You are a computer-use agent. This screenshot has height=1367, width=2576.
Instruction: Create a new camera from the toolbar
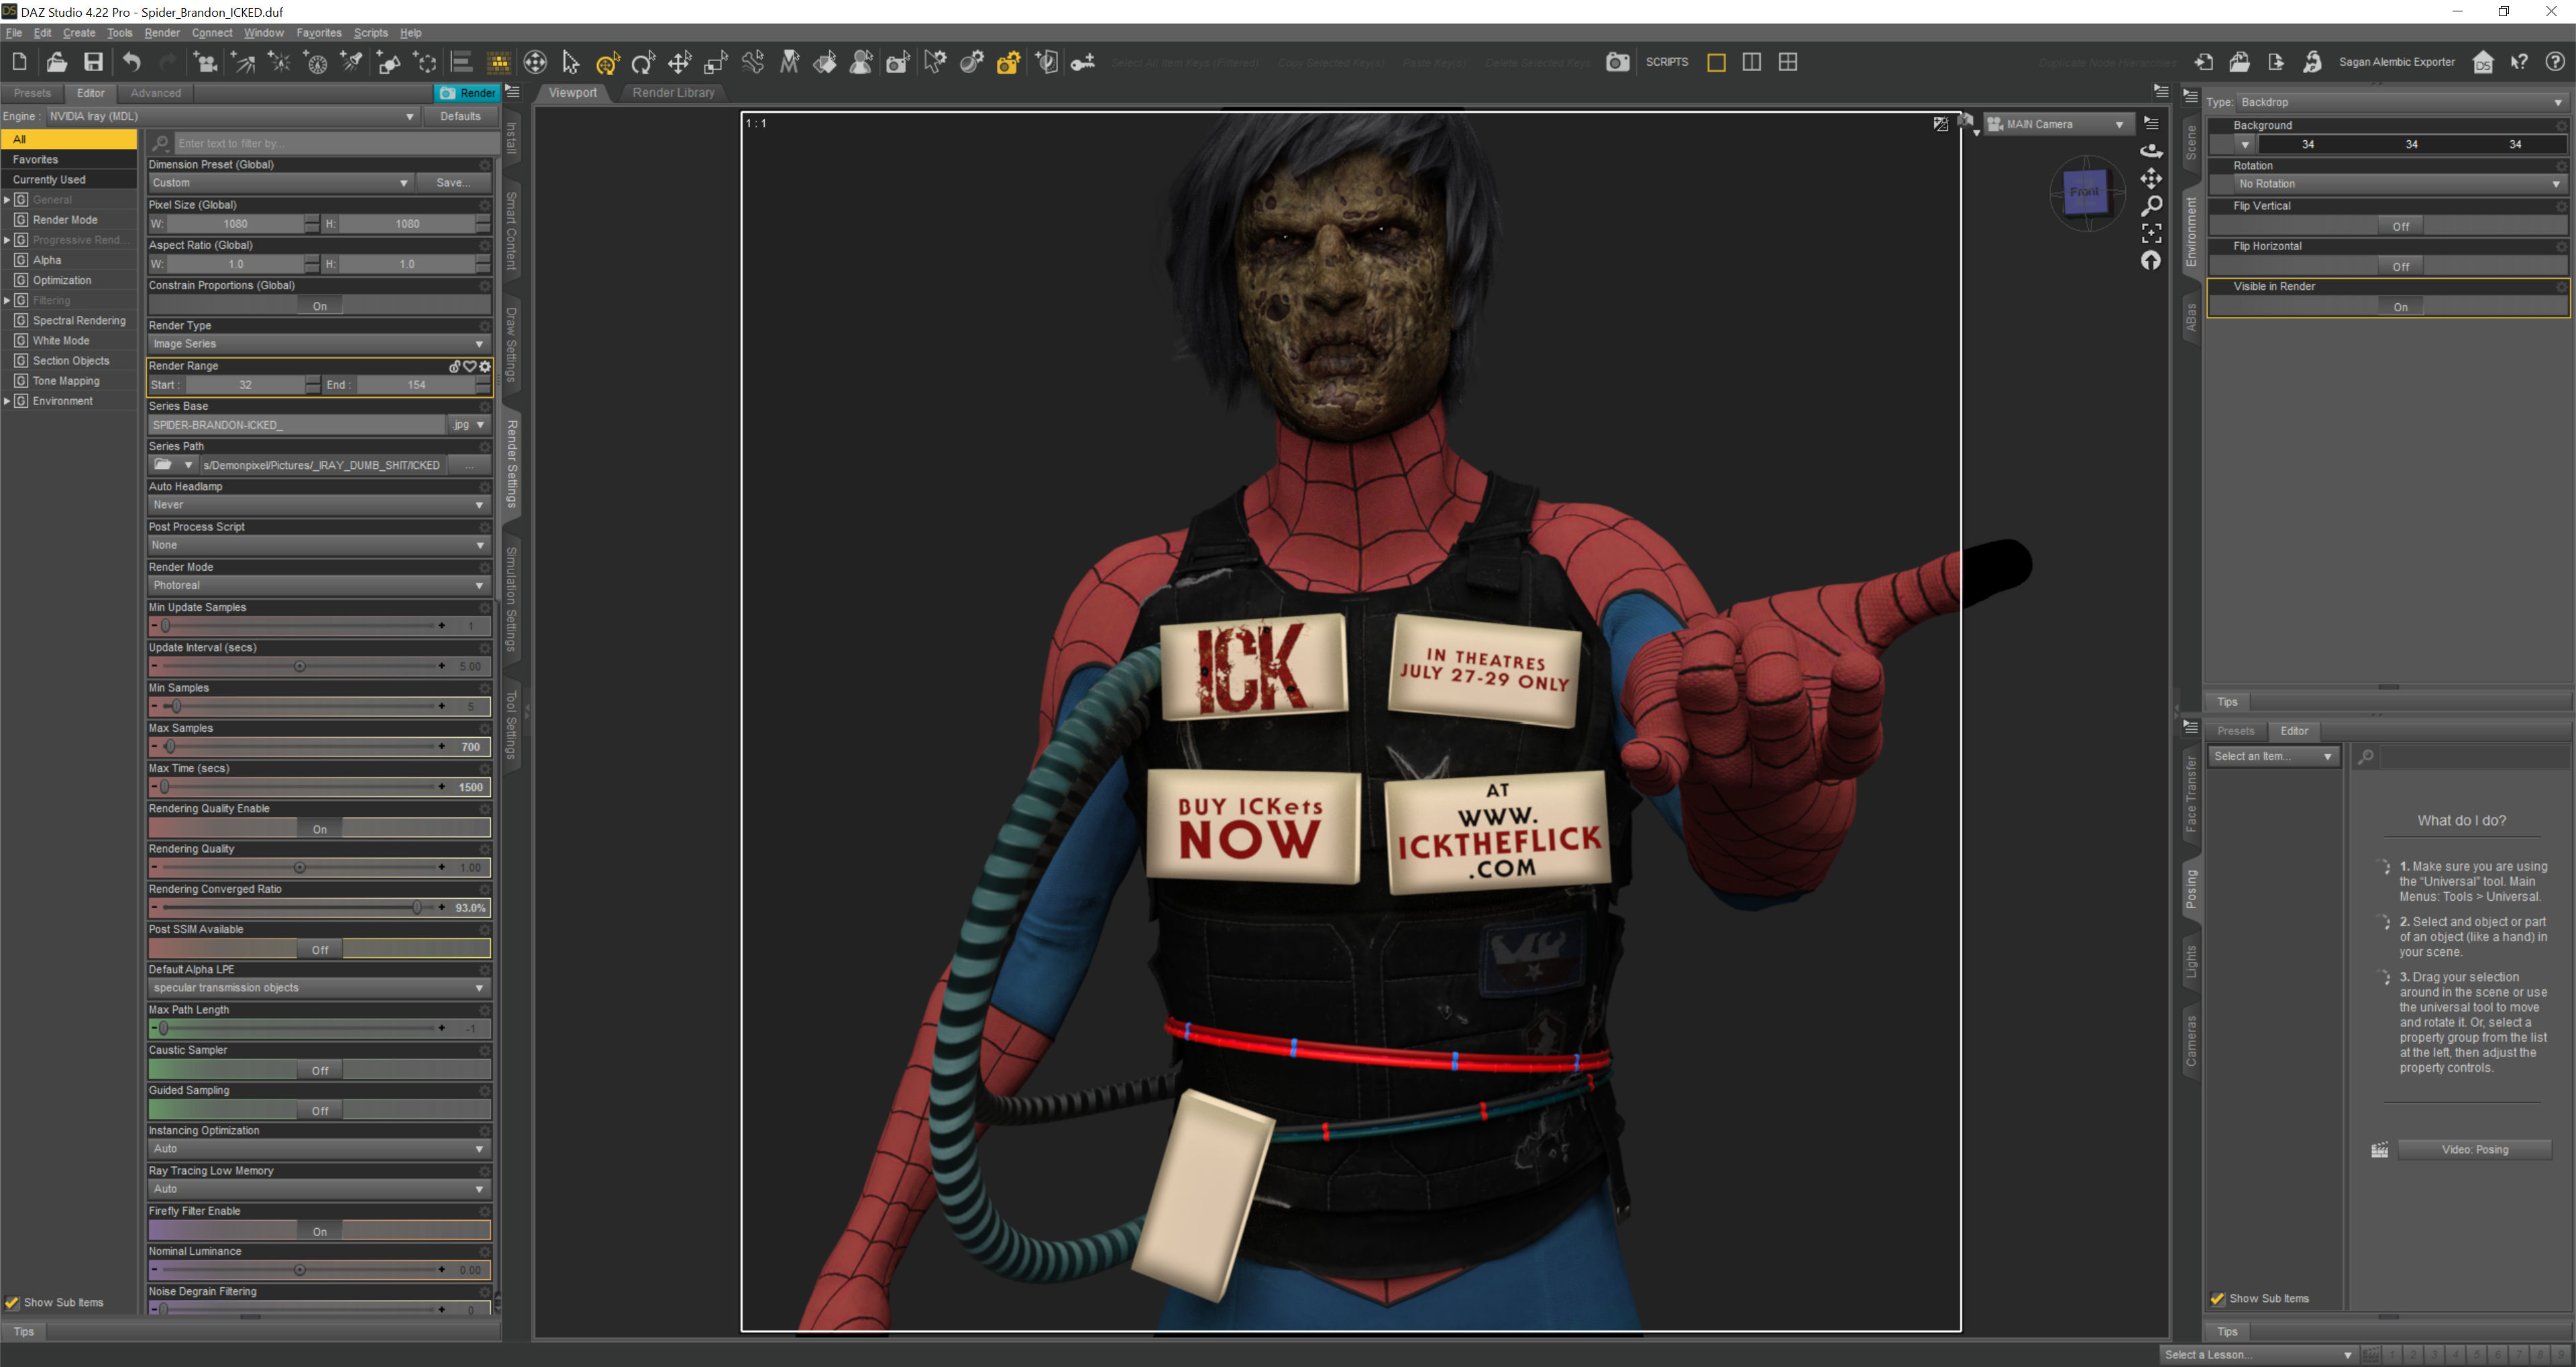205,62
